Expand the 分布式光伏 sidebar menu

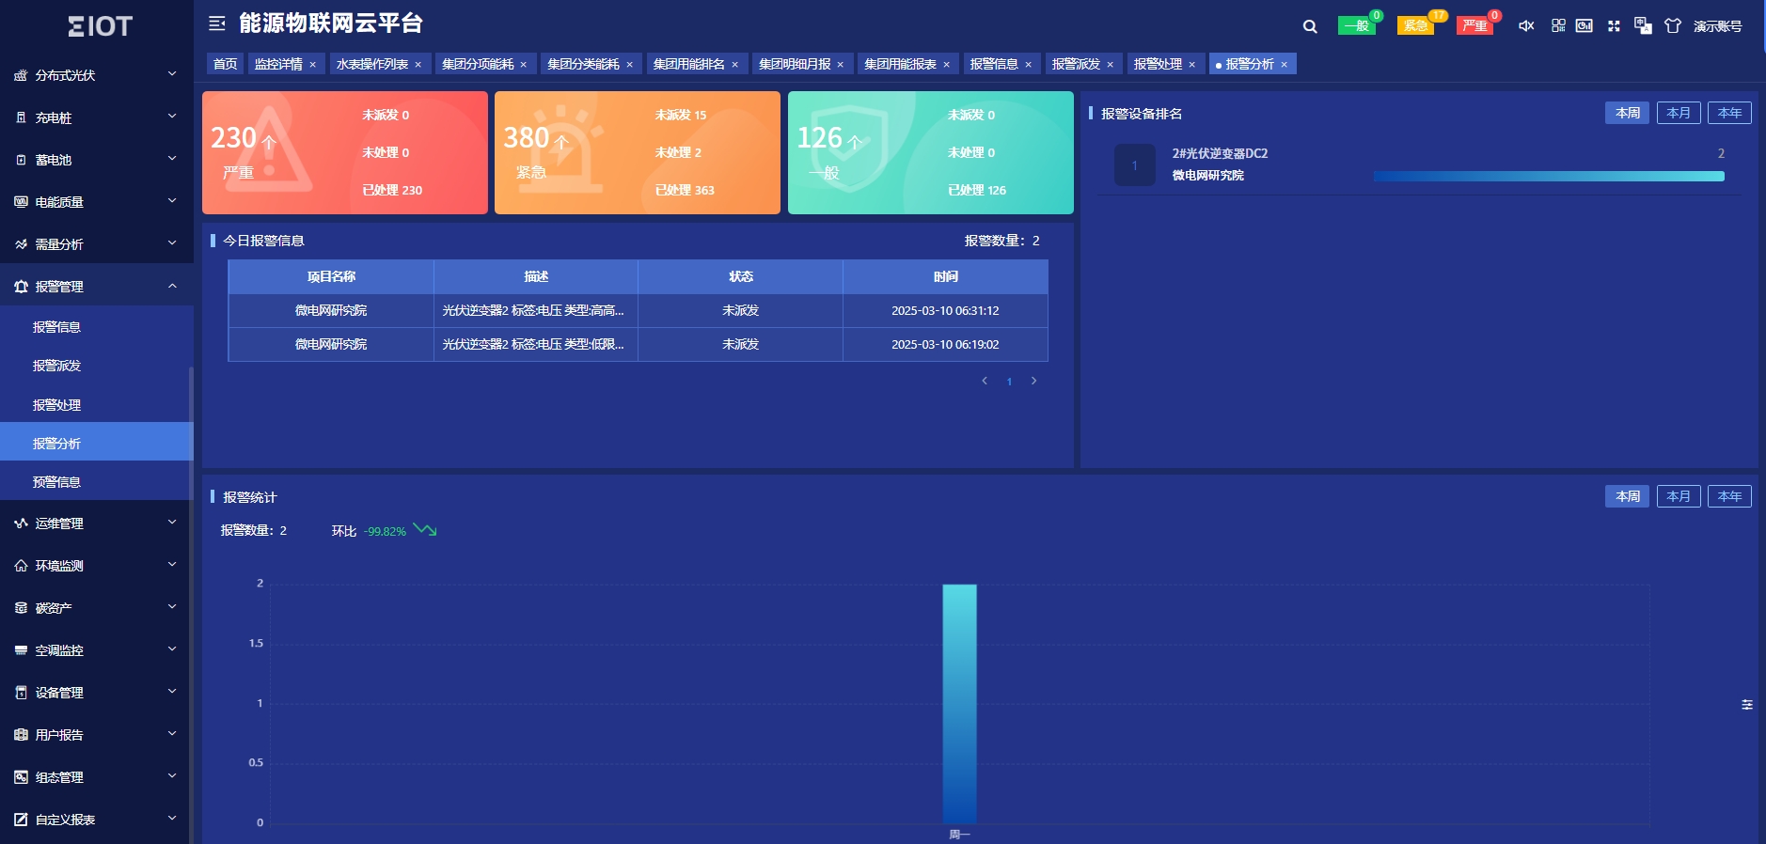coord(96,75)
